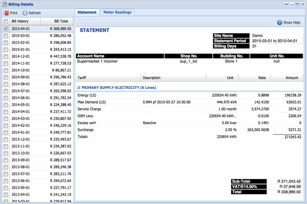Check the 2014-04-01 bill checkbox

(x=6, y=112)
